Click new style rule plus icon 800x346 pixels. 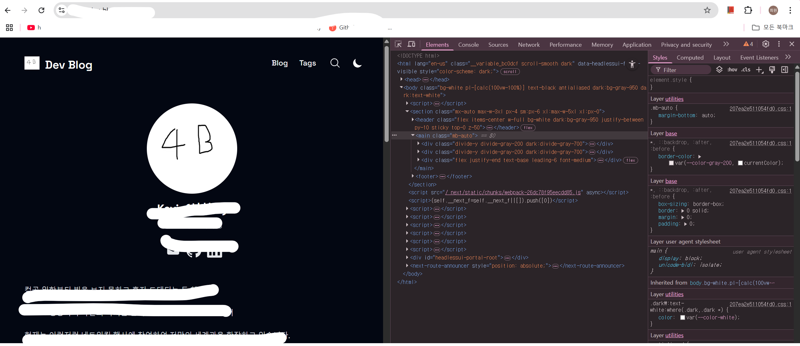click(x=759, y=70)
